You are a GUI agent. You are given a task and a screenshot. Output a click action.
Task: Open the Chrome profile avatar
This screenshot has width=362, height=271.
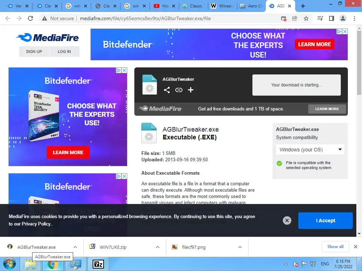[343, 18]
